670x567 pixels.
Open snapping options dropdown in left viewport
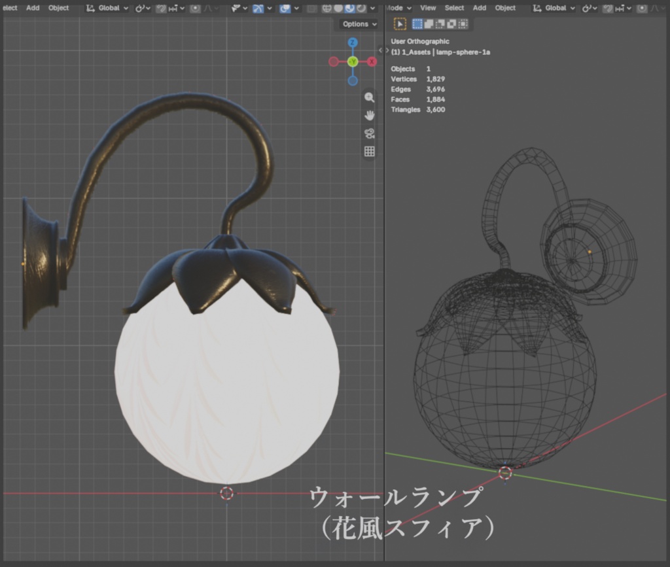[x=176, y=8]
